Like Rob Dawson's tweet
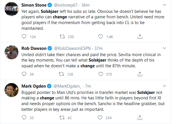 pyautogui.click(x=100, y=74)
